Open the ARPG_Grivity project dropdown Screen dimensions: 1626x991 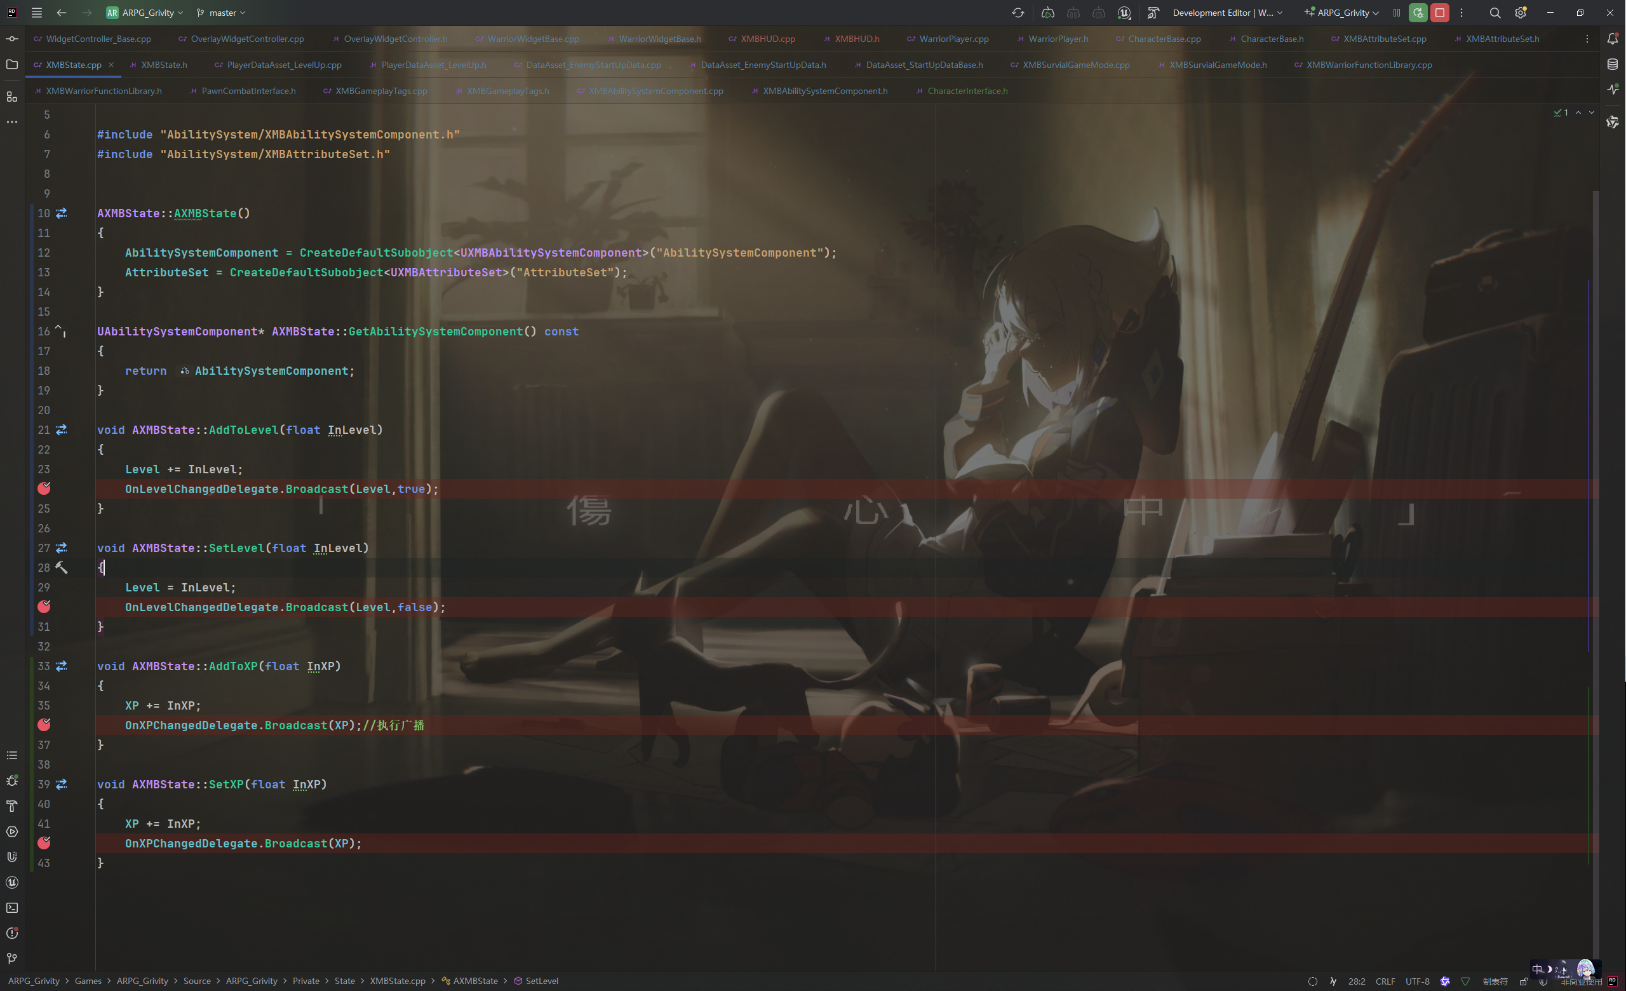145,13
